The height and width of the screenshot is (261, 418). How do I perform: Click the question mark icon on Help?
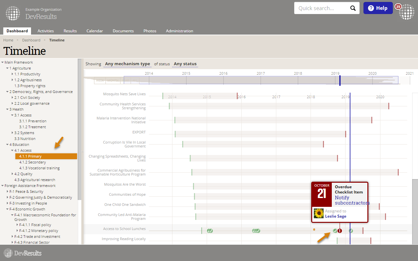(x=371, y=8)
